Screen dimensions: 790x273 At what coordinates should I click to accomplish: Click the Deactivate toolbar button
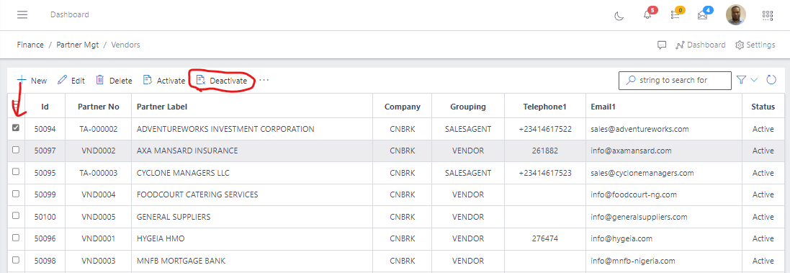[x=222, y=81]
